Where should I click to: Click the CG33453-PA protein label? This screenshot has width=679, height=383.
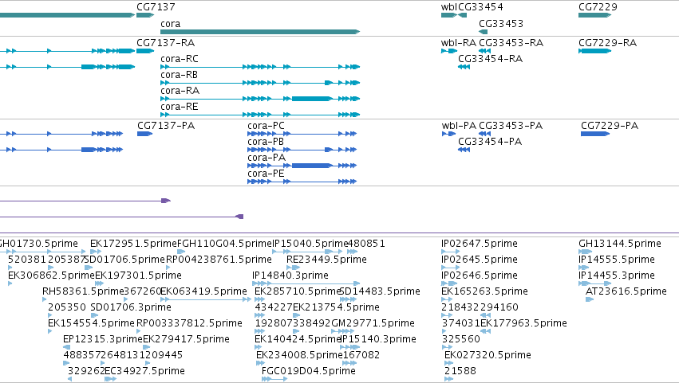511,126
